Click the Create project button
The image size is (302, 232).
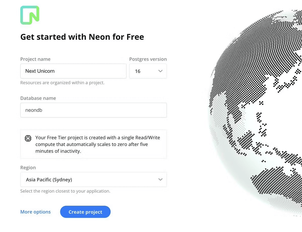[85, 212]
